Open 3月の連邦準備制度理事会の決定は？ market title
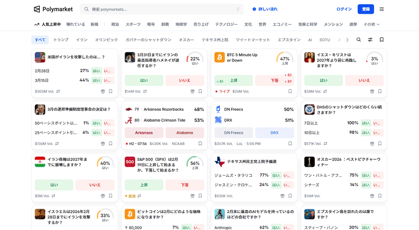The image size is (419, 230). tap(79, 109)
